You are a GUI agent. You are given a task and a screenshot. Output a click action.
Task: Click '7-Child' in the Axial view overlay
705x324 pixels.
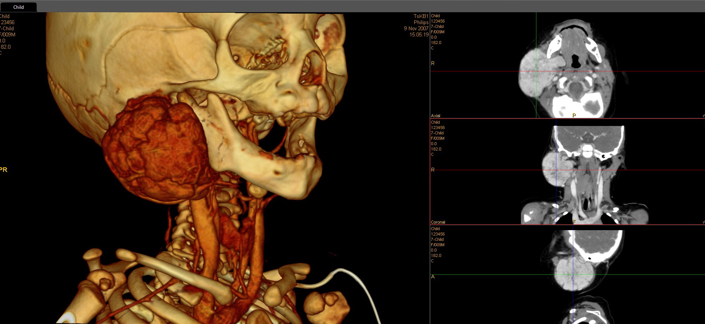coord(437,26)
